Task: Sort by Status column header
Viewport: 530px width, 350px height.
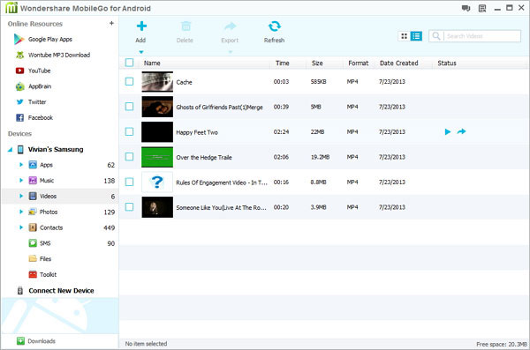Action: pyautogui.click(x=447, y=63)
